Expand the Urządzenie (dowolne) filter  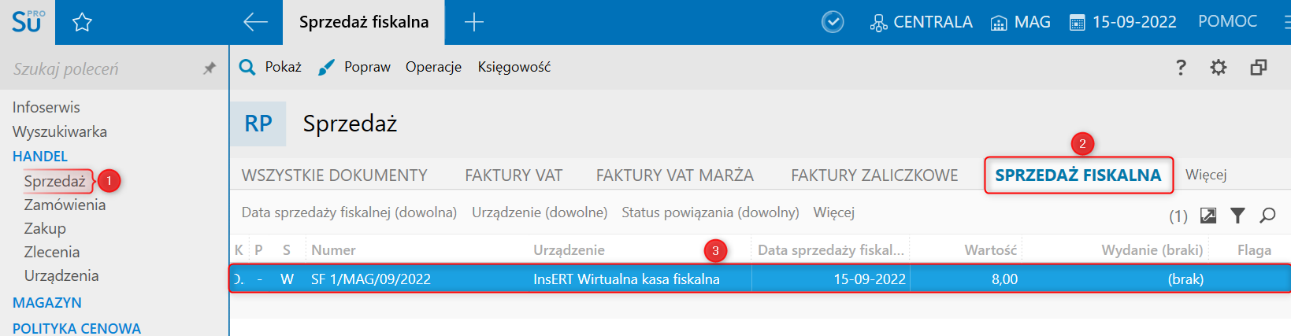540,212
